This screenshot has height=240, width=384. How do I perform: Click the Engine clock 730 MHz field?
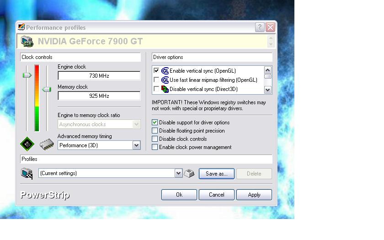click(x=99, y=76)
